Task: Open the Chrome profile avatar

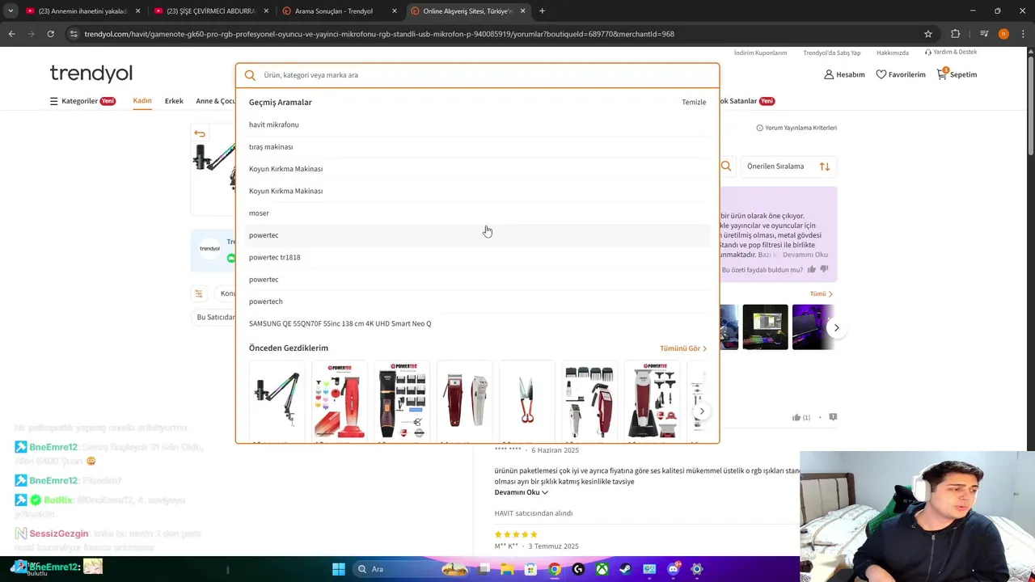Action: 1003,34
